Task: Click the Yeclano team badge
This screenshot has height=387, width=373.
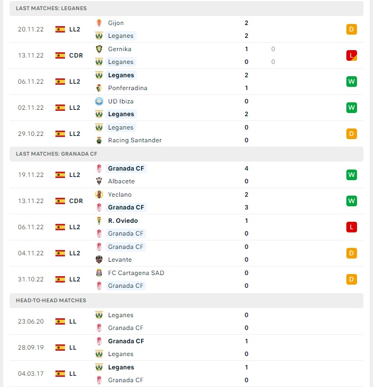Action: (x=99, y=195)
